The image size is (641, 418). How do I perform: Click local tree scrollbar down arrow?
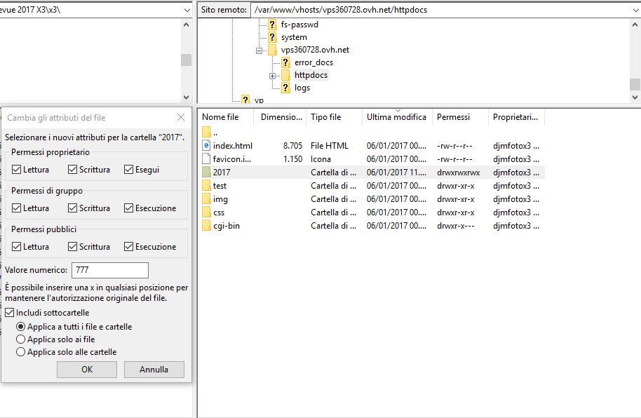point(187,97)
